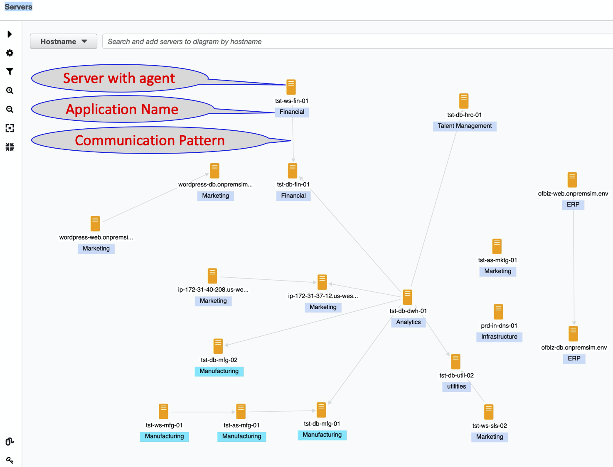Open the access key icon at bottom sidebar
The height and width of the screenshot is (467, 613).
(10, 460)
